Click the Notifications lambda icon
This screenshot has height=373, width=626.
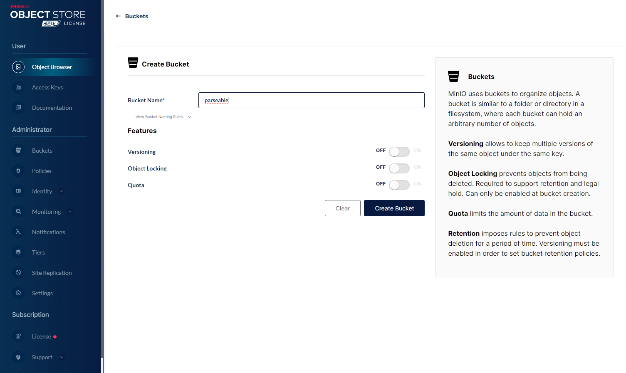coord(18,232)
